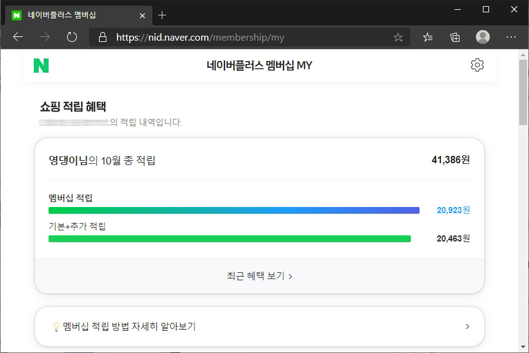This screenshot has width=529, height=353.
Task: Click the green Naver N logo
Action: tap(41, 65)
